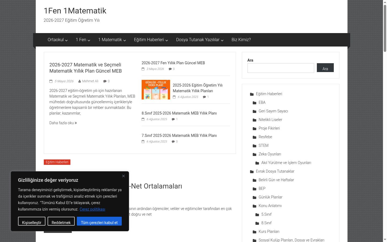The height and width of the screenshot is (242, 387).
Task: Click comment bubble icon under 2026-2027 Fen Yıllık Plan
Action: (x=170, y=69)
